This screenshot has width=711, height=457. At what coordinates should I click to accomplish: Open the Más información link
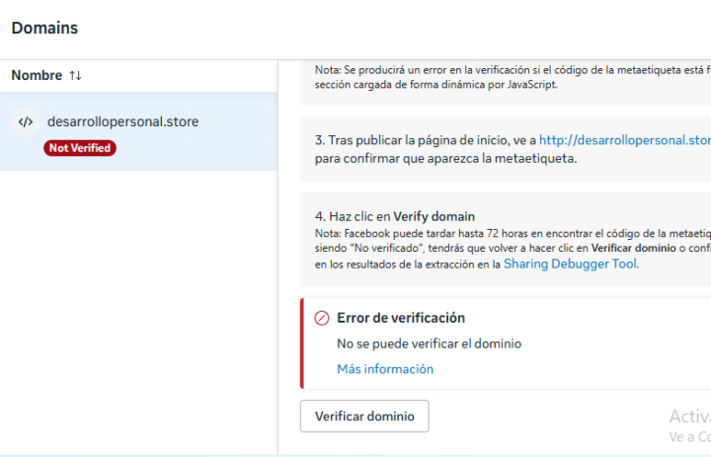[385, 369]
